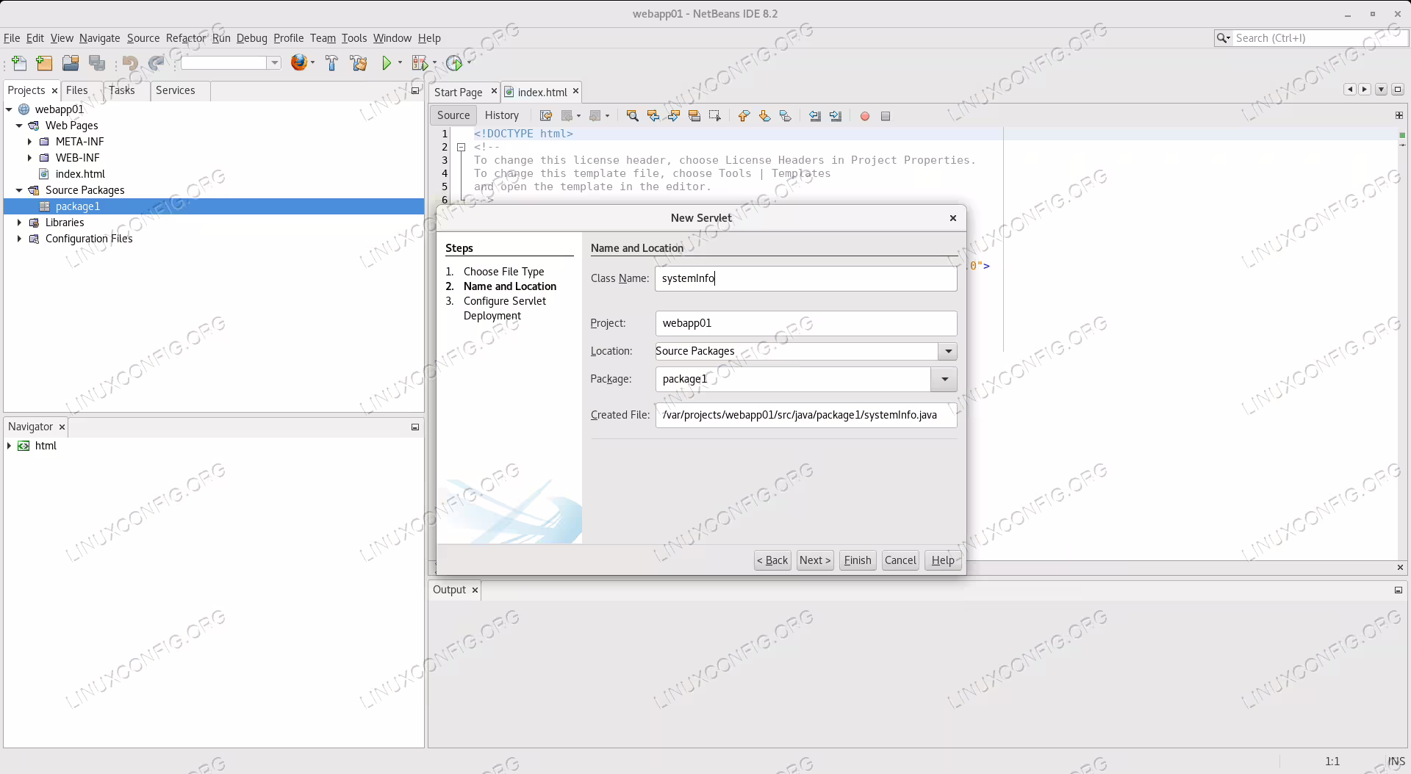The image size is (1411, 774).
Task: Click the Save All toolbar icon
Action: 96,63
